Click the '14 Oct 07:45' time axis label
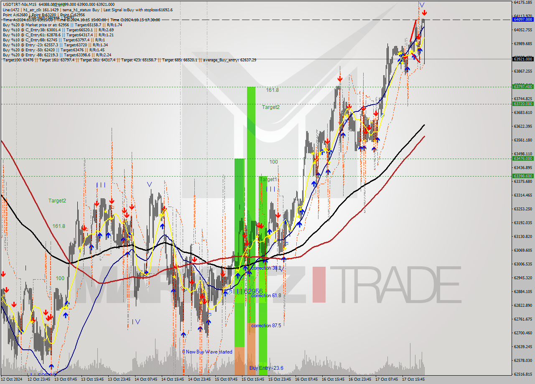The image size is (535, 384). coord(145,379)
